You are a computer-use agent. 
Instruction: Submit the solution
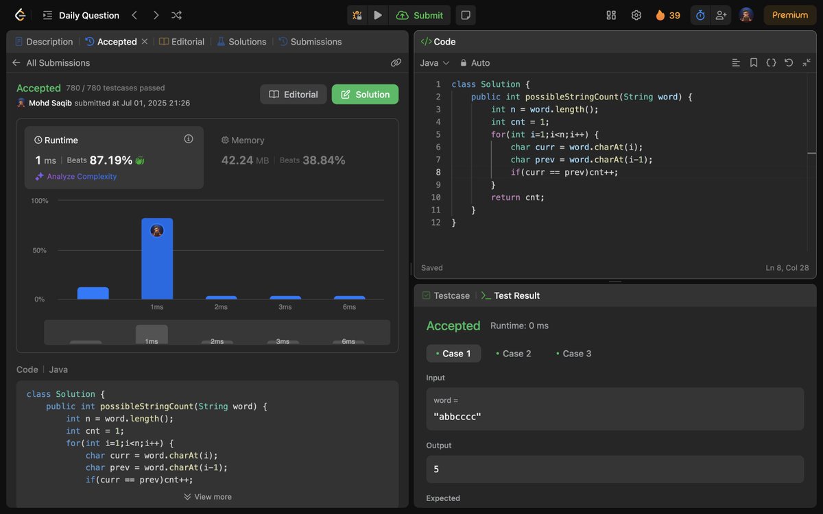[420, 15]
